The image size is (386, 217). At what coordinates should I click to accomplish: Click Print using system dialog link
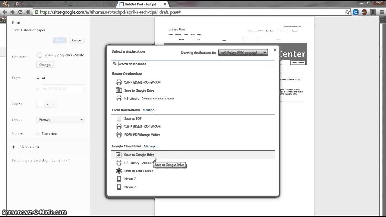[41, 160]
